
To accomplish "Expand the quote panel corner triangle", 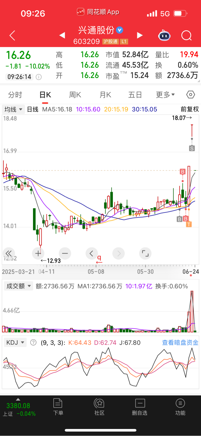I will [x=199, y=81].
